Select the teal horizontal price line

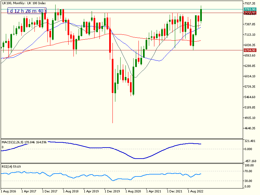coord(130,9)
